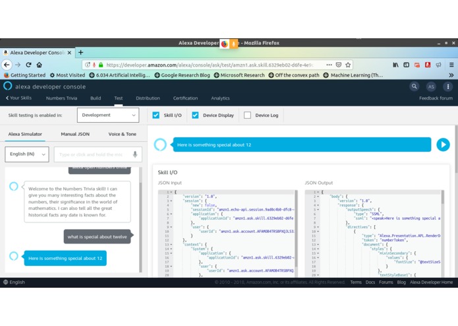Image resolution: width=458 pixels, height=326 pixels.
Task: Switch to the Manual JSON tab
Action: pos(75,134)
